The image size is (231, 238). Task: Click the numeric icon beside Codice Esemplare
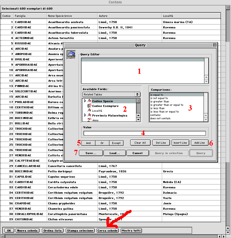[x=89, y=106]
